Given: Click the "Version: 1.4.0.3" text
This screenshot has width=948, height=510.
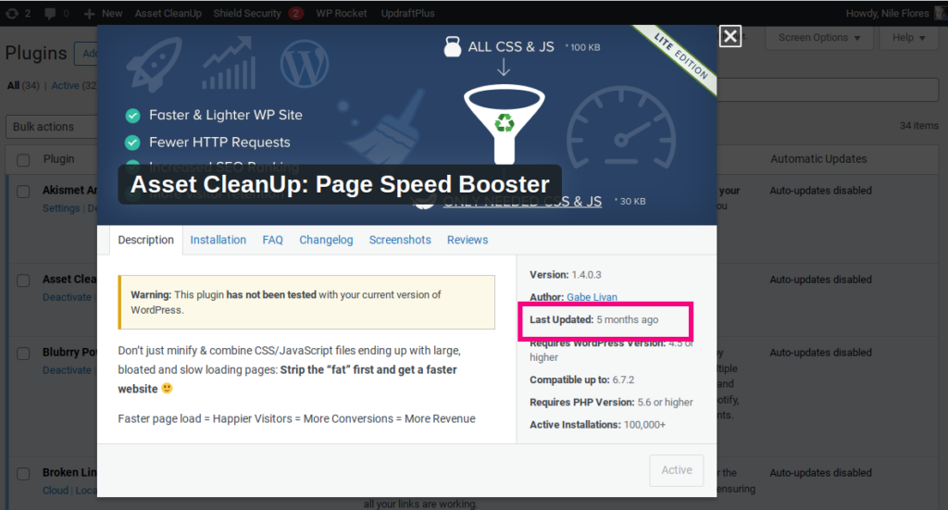Looking at the screenshot, I should (x=566, y=275).
